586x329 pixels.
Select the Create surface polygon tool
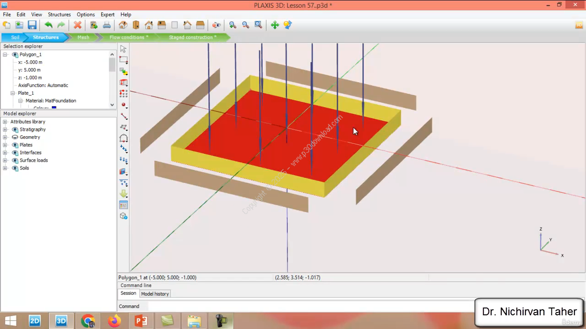click(123, 127)
